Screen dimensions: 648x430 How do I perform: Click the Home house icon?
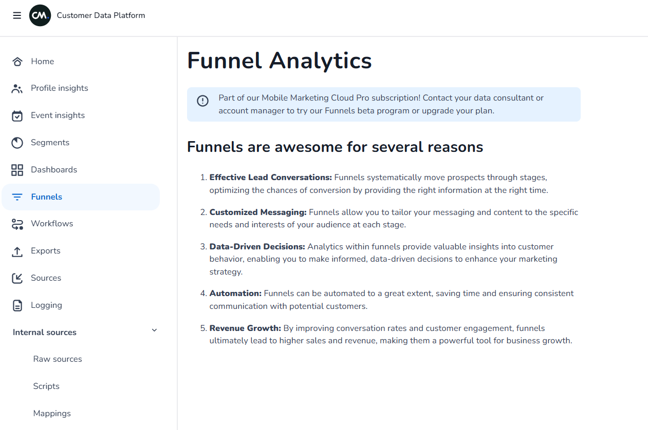point(17,62)
